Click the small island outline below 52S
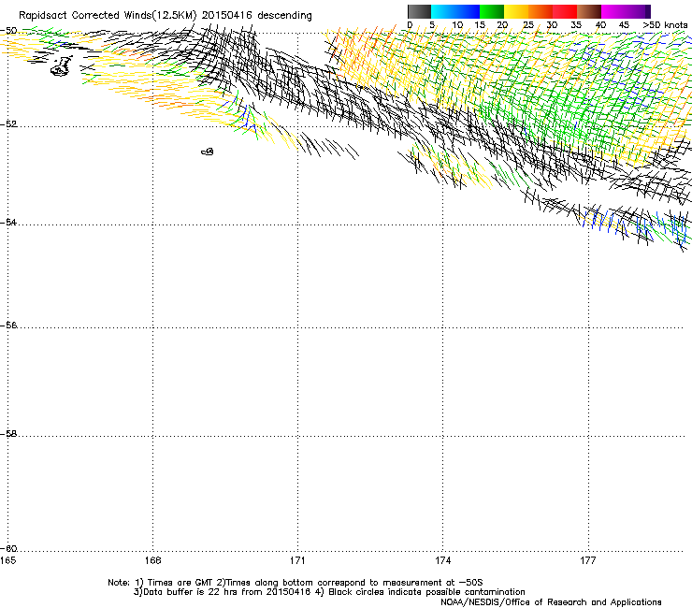692x608 pixels. click(x=208, y=152)
